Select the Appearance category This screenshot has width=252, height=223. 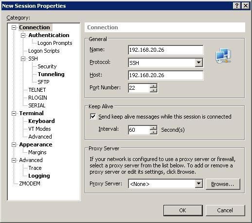click(x=36, y=144)
